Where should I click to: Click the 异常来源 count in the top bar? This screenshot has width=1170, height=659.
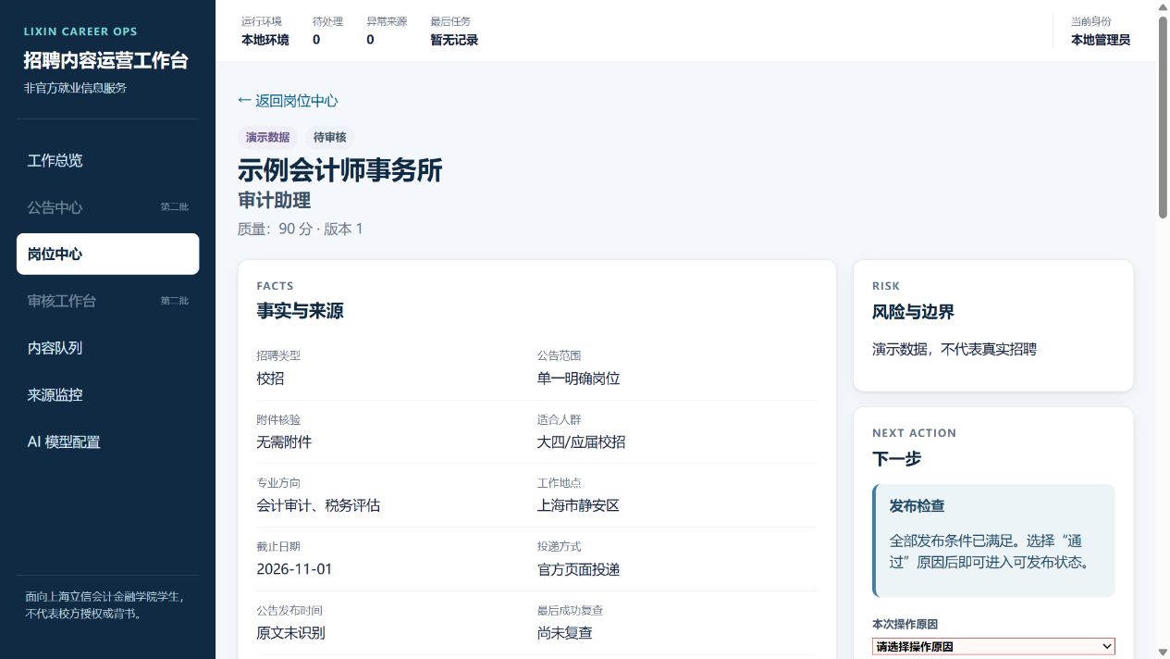[x=370, y=40]
